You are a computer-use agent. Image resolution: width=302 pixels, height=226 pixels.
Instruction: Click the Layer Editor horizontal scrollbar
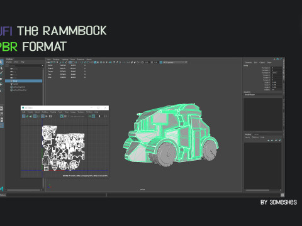[258, 190]
